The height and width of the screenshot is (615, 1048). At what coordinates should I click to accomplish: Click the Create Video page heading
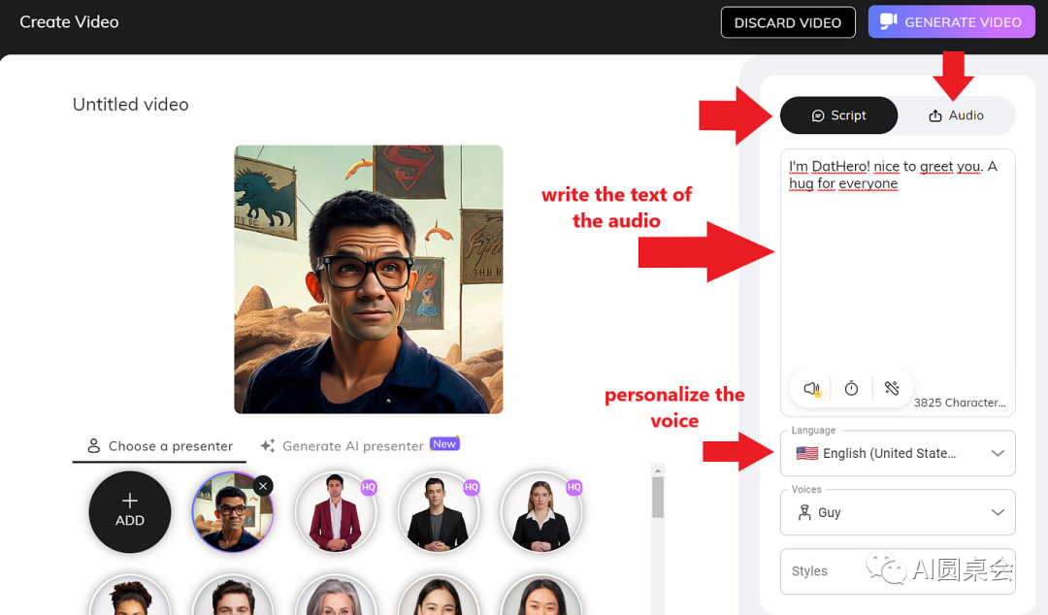69,22
